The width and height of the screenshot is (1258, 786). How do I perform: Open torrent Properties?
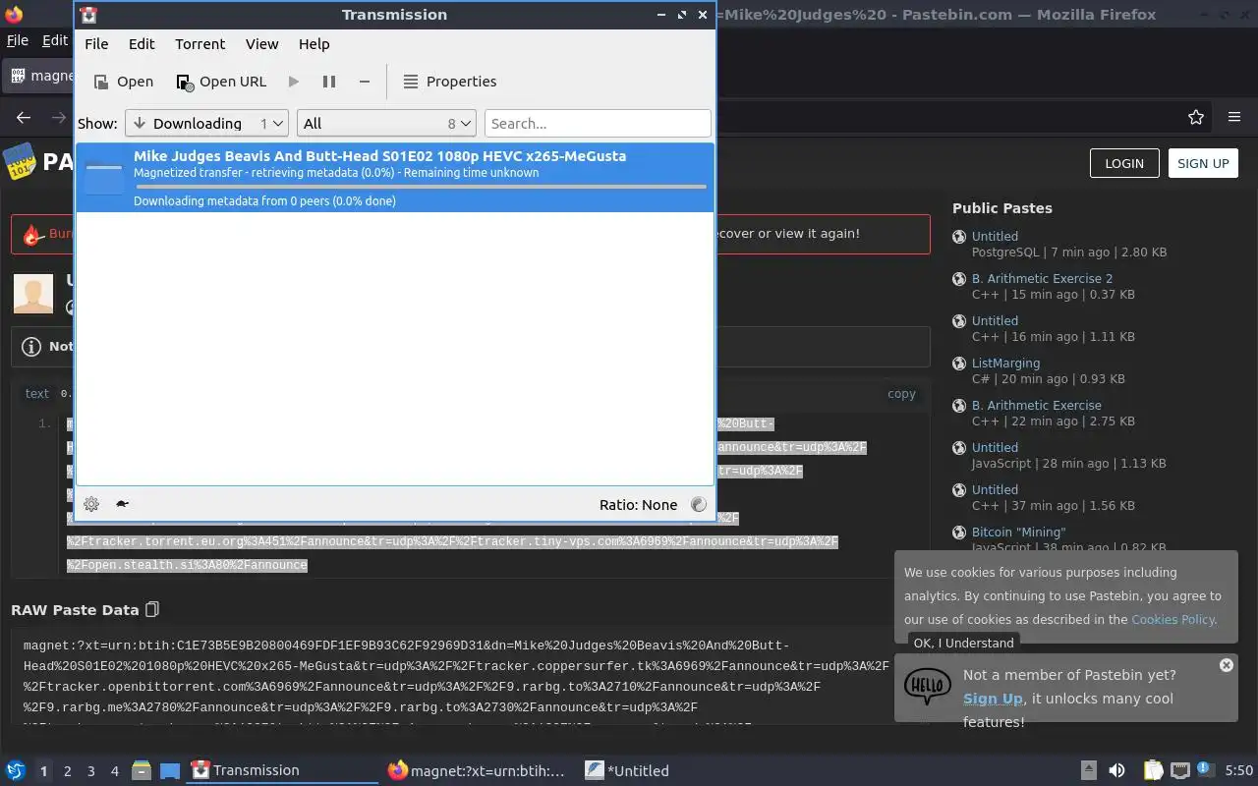coord(450,82)
